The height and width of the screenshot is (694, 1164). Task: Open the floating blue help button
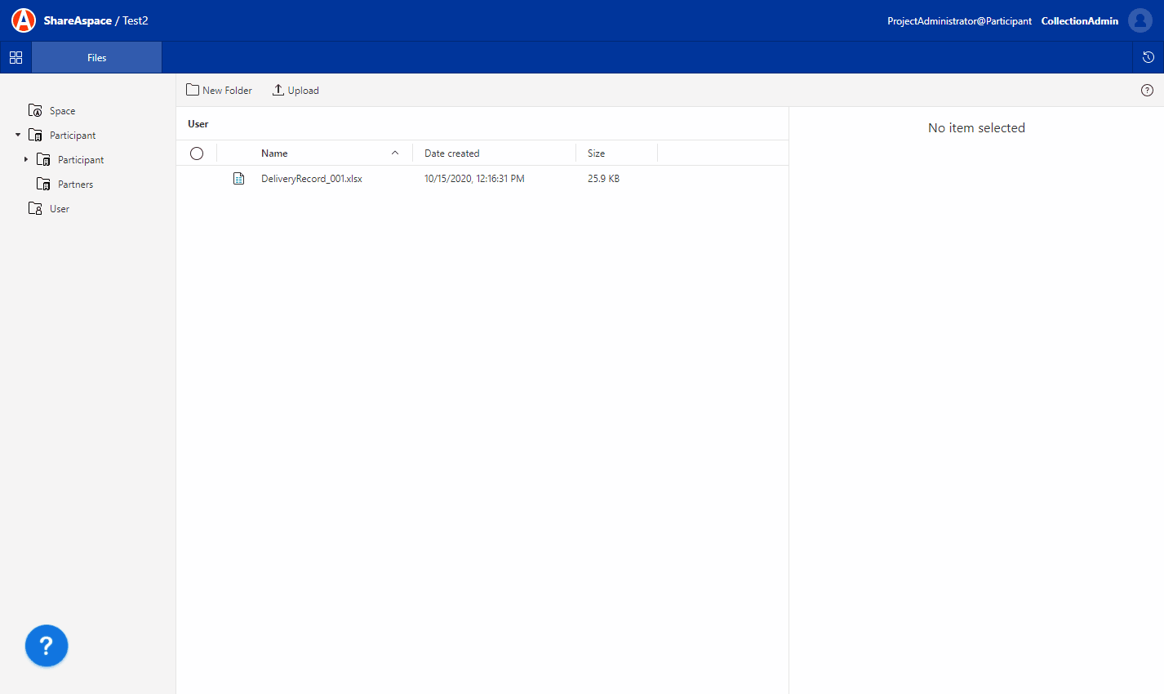click(46, 645)
